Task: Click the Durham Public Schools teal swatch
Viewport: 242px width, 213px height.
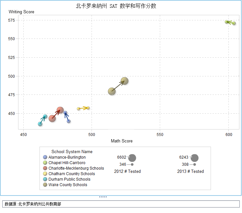Action: [x=45, y=179]
